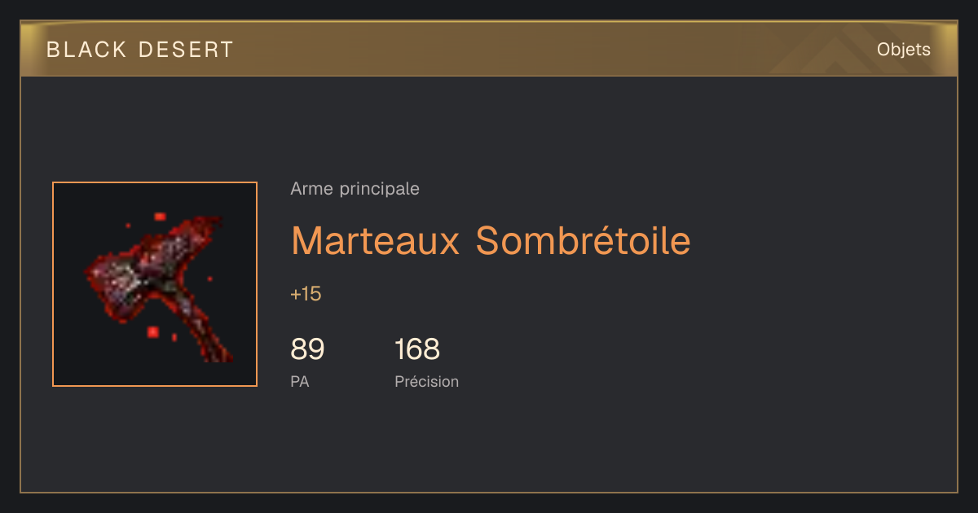Click the red spark below the hammer
The width and height of the screenshot is (978, 513).
152,331
